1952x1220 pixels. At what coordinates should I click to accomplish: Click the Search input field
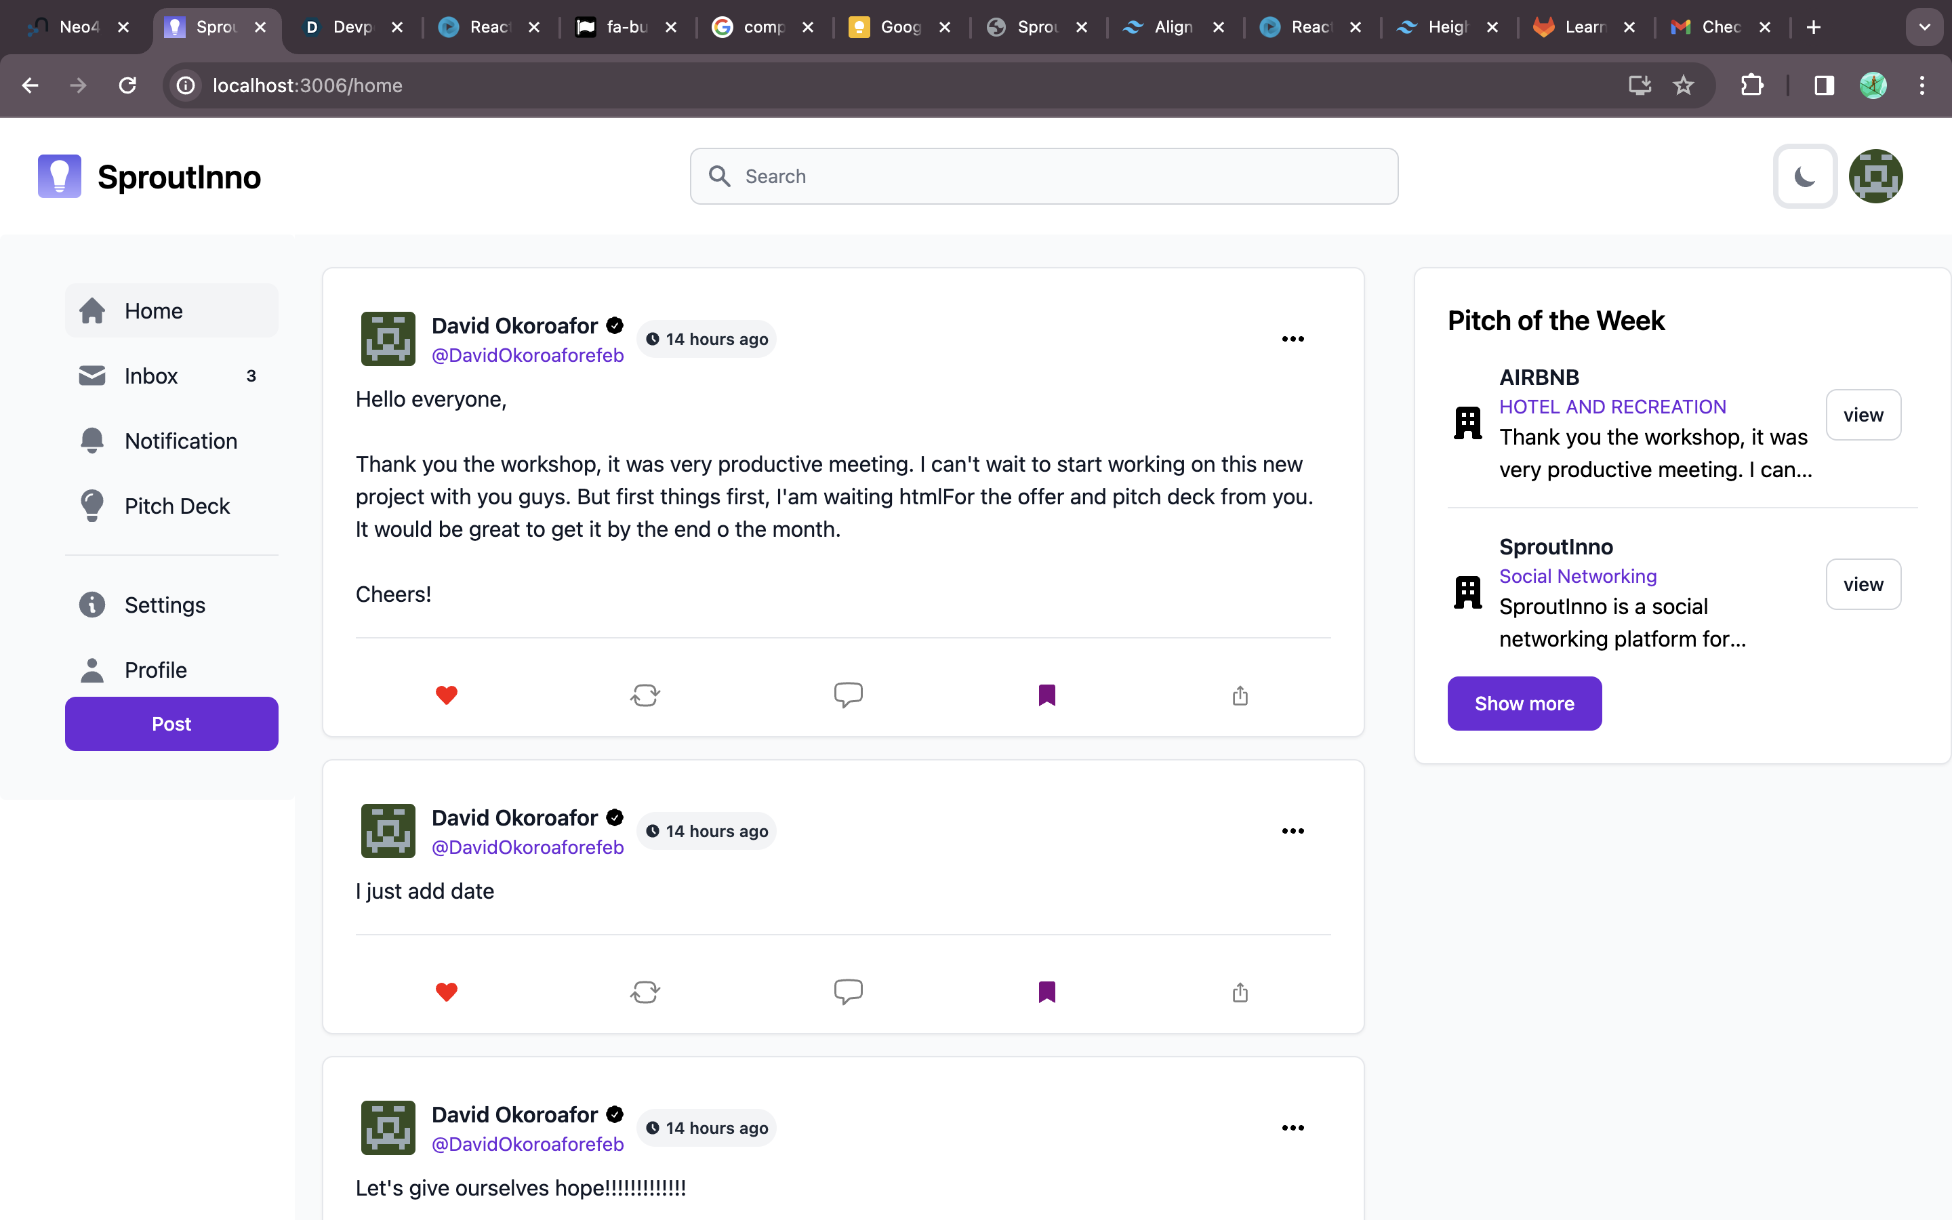pos(1044,176)
